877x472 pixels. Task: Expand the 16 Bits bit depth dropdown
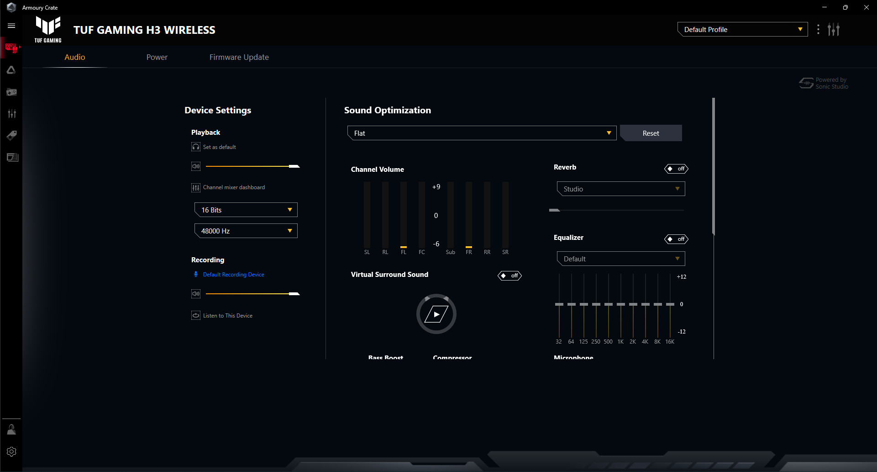click(246, 210)
